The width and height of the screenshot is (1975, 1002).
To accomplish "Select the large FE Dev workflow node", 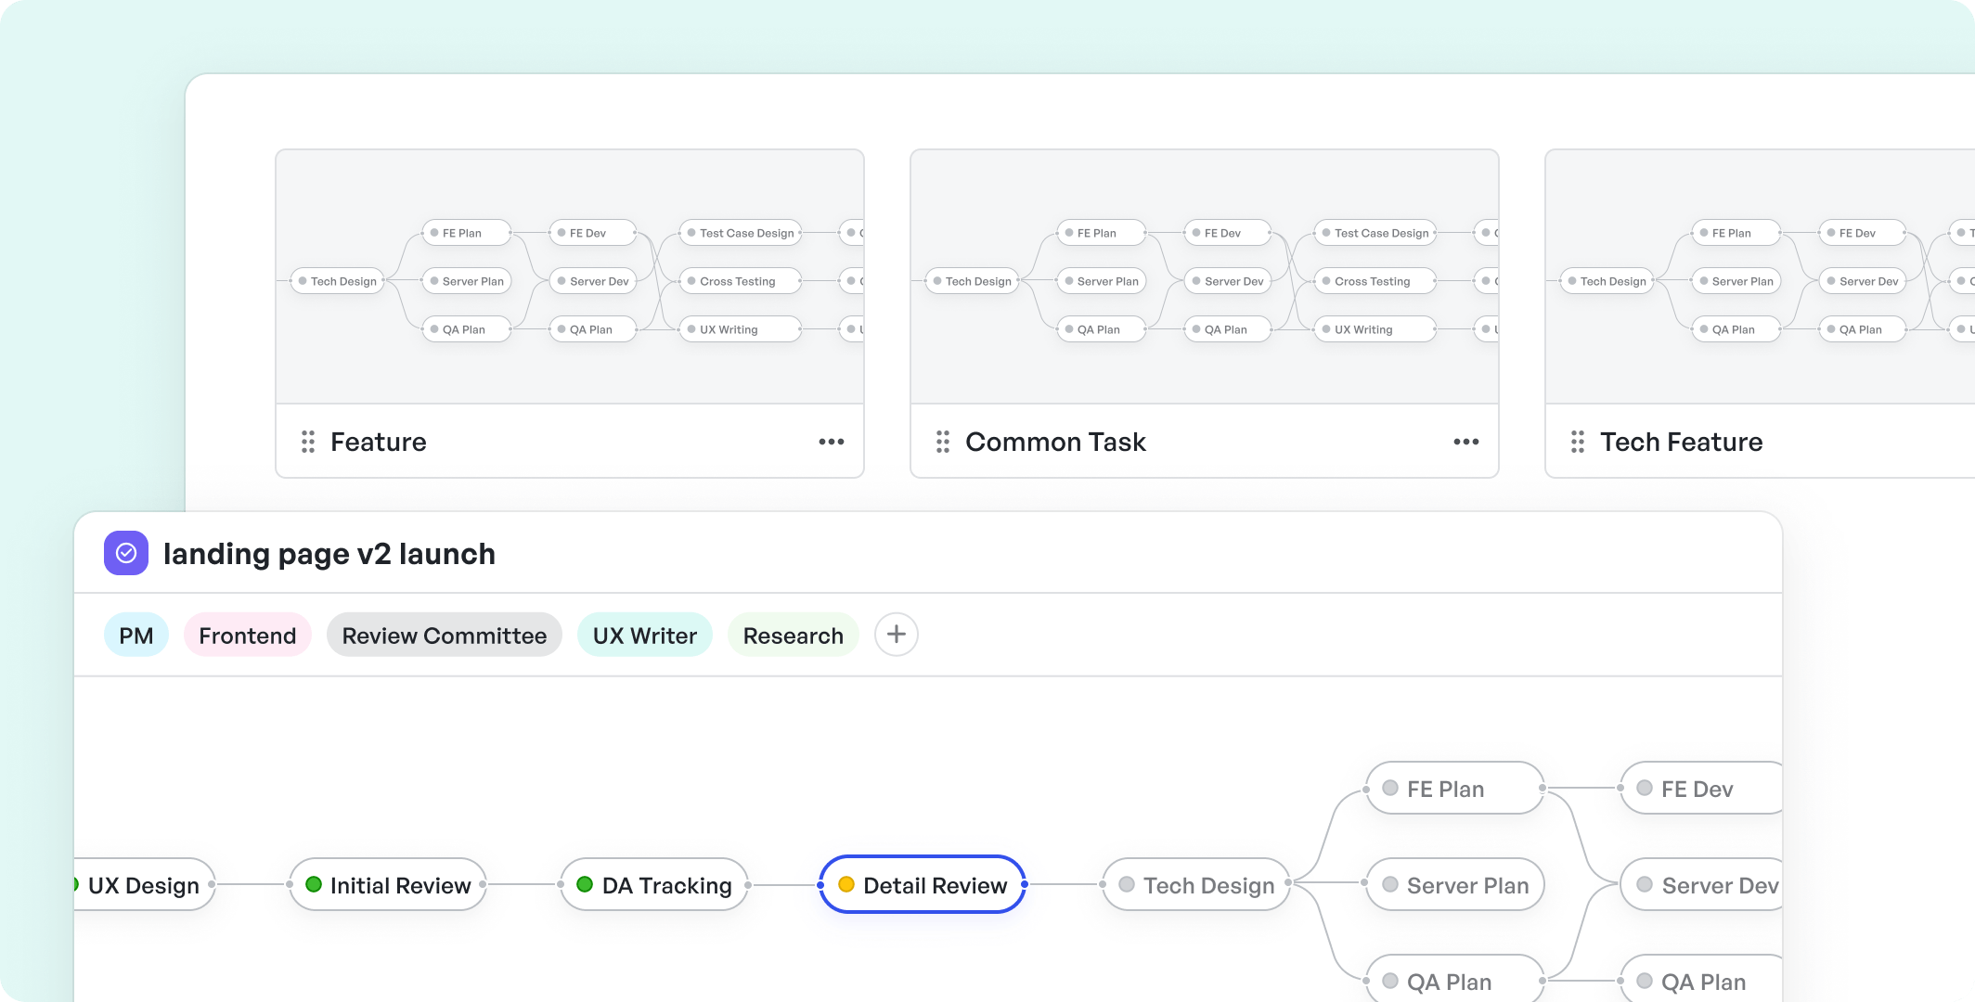I will (x=1701, y=788).
